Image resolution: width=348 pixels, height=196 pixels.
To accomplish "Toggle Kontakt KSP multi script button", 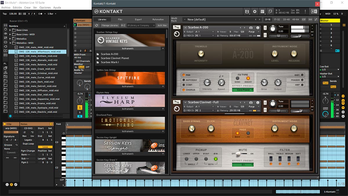I will [304, 19].
